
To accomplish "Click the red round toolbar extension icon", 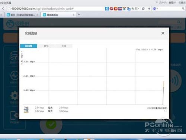I will (111, 9).
